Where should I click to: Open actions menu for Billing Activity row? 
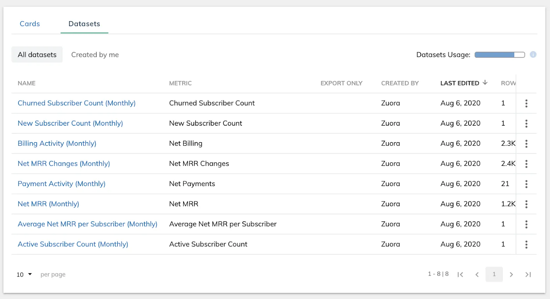tap(526, 144)
